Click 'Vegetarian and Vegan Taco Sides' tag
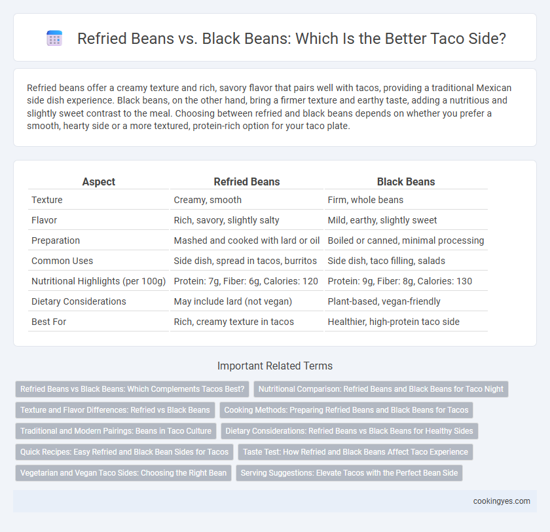 coord(124,473)
